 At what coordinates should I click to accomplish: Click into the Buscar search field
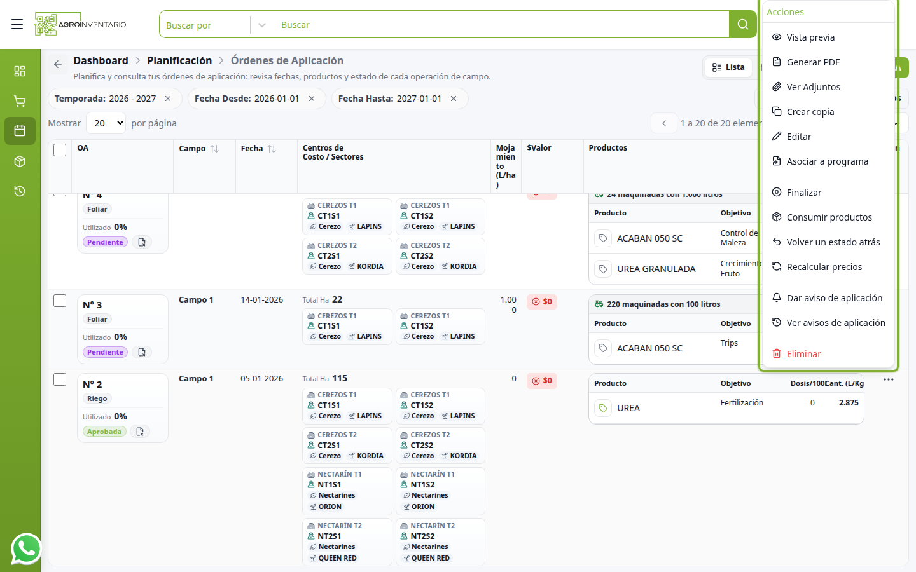point(501,25)
